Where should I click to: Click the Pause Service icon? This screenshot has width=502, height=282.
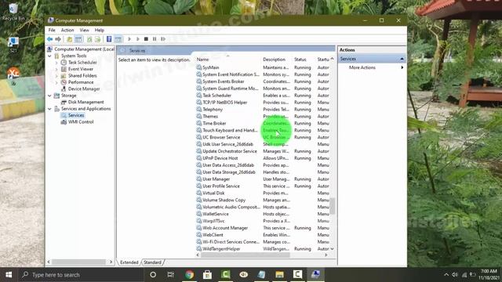(155, 39)
